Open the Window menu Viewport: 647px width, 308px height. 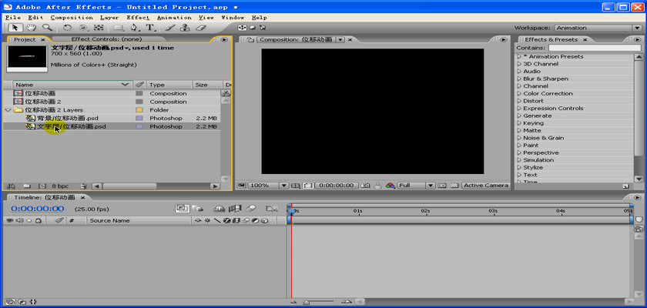[233, 18]
